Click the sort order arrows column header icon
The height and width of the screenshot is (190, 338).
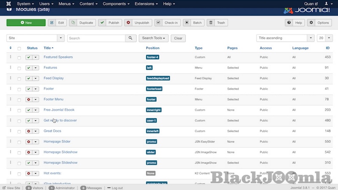click(11, 48)
